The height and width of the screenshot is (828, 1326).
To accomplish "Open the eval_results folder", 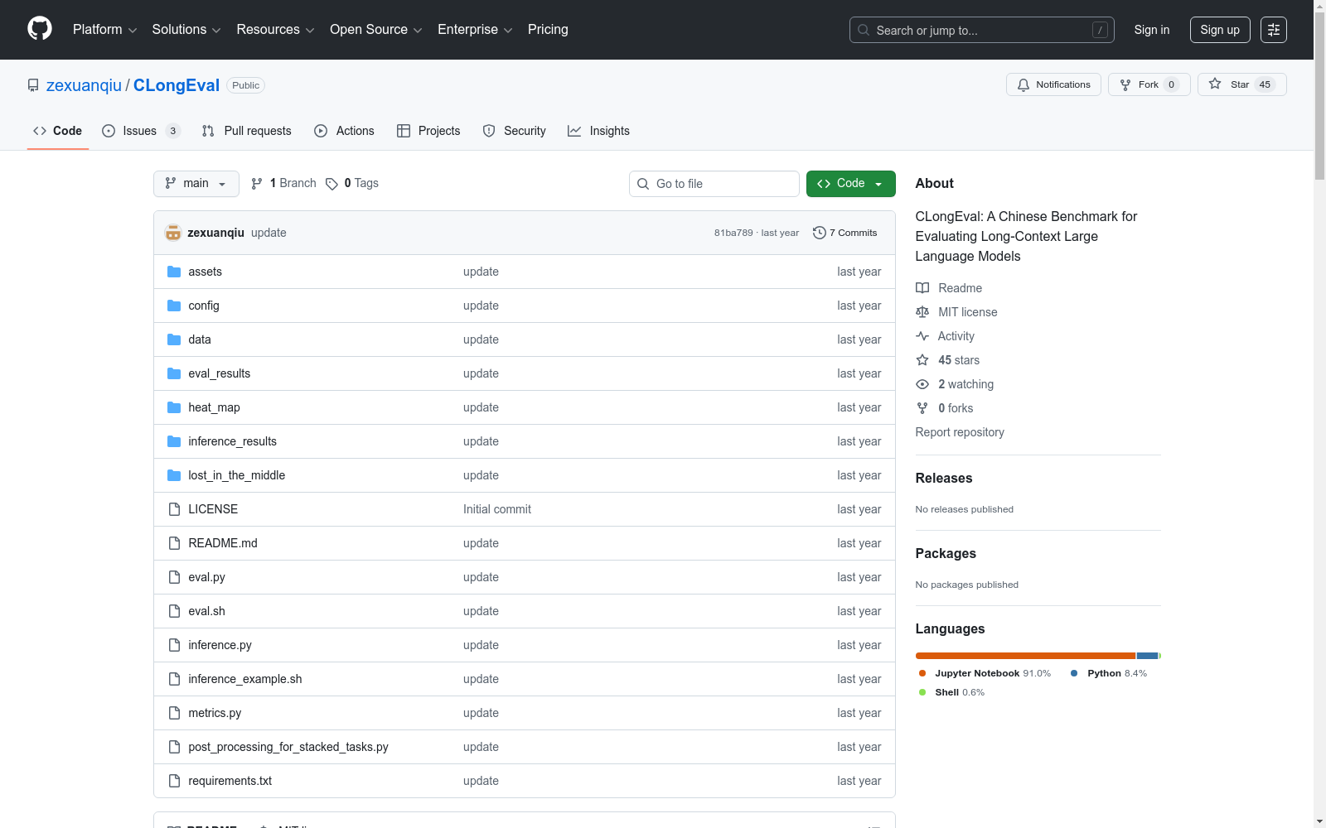I will (x=219, y=373).
